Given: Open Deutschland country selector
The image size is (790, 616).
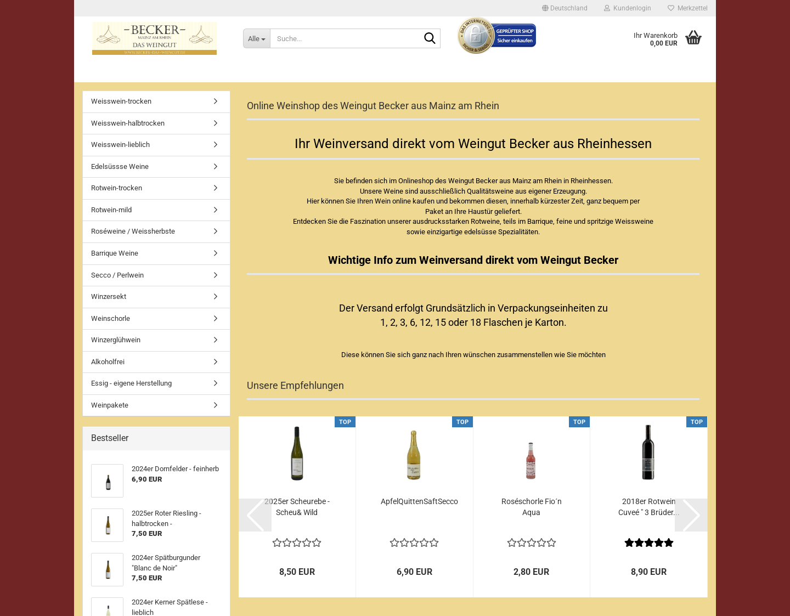Looking at the screenshot, I should 565,8.
